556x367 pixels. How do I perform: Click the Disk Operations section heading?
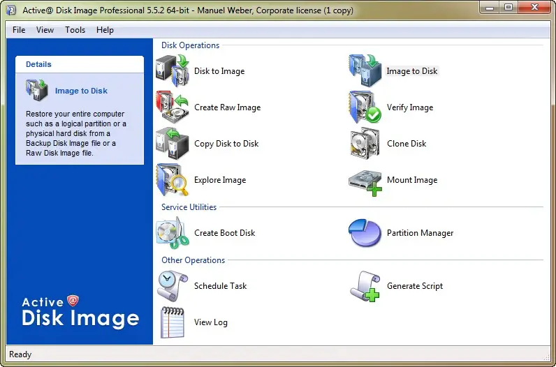point(191,45)
